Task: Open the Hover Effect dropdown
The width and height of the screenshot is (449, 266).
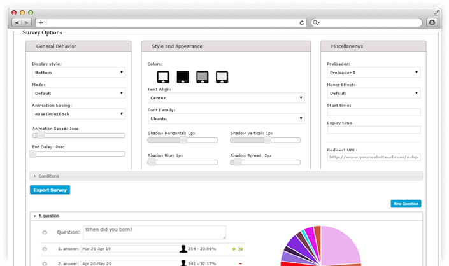Action: (x=374, y=93)
